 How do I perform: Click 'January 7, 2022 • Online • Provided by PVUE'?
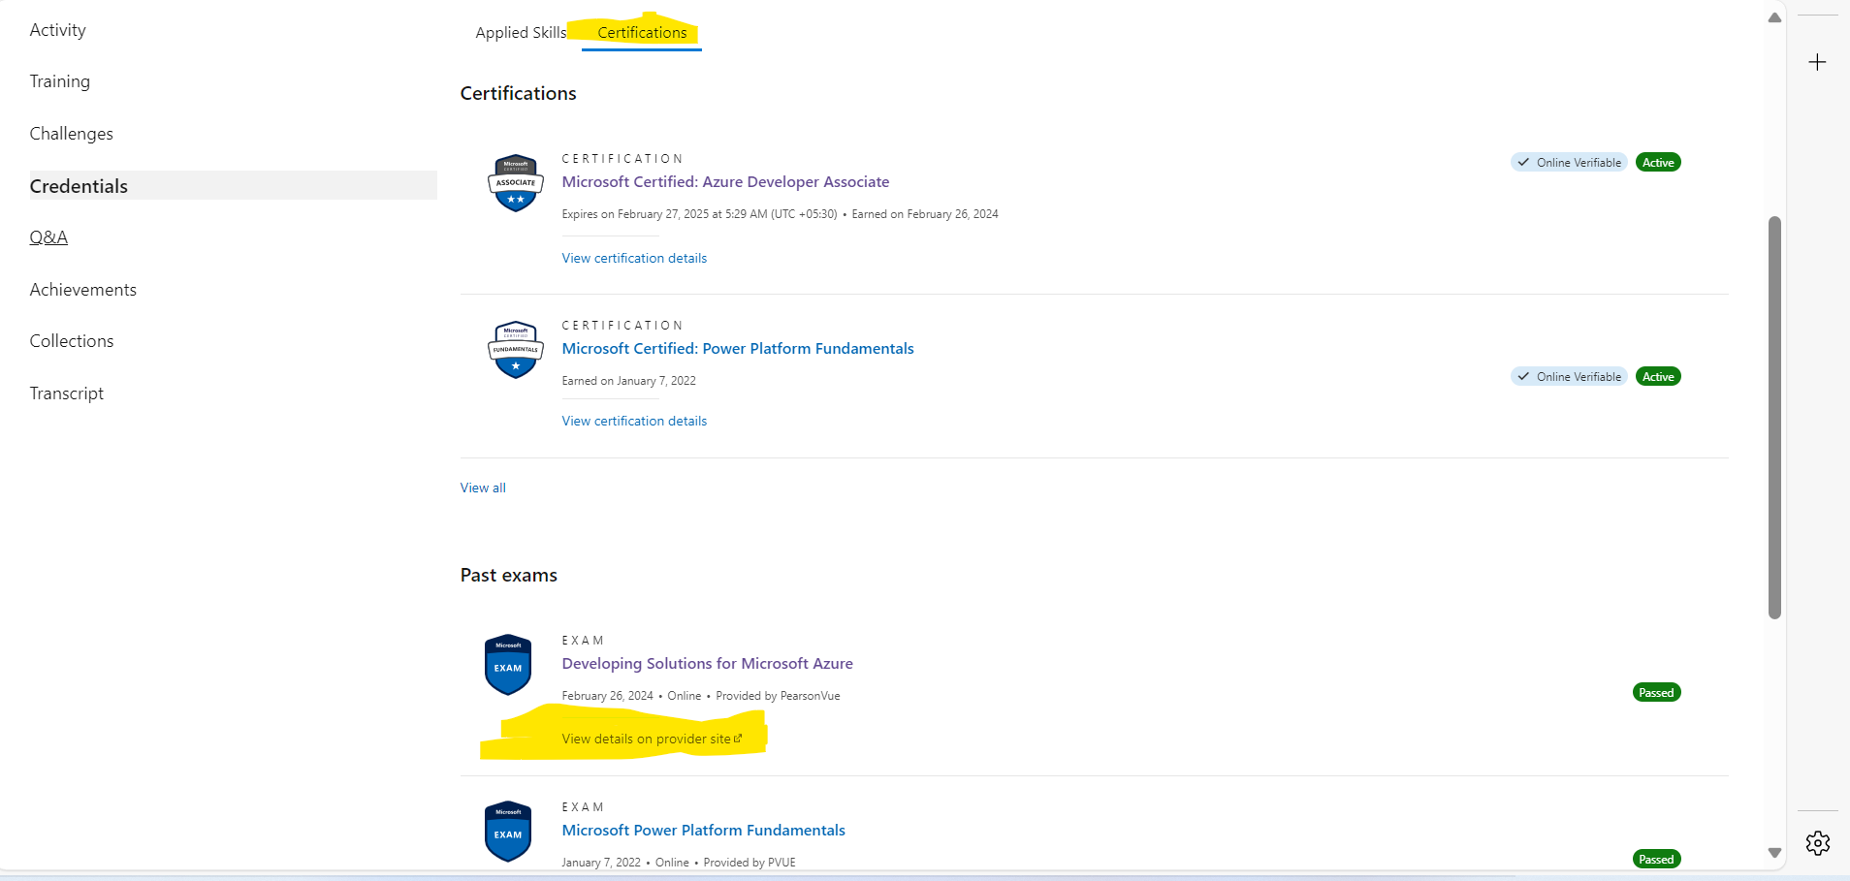[x=679, y=863]
